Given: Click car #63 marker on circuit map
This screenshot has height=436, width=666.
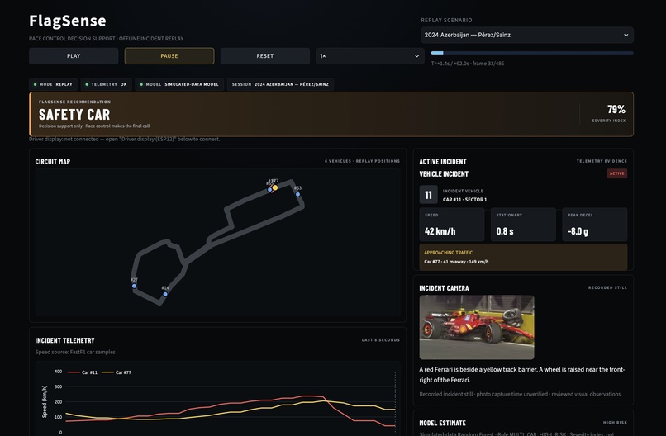Looking at the screenshot, I should point(297,194).
